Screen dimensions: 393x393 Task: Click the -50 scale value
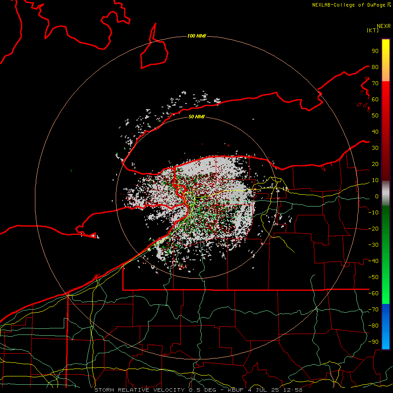[x=373, y=277]
